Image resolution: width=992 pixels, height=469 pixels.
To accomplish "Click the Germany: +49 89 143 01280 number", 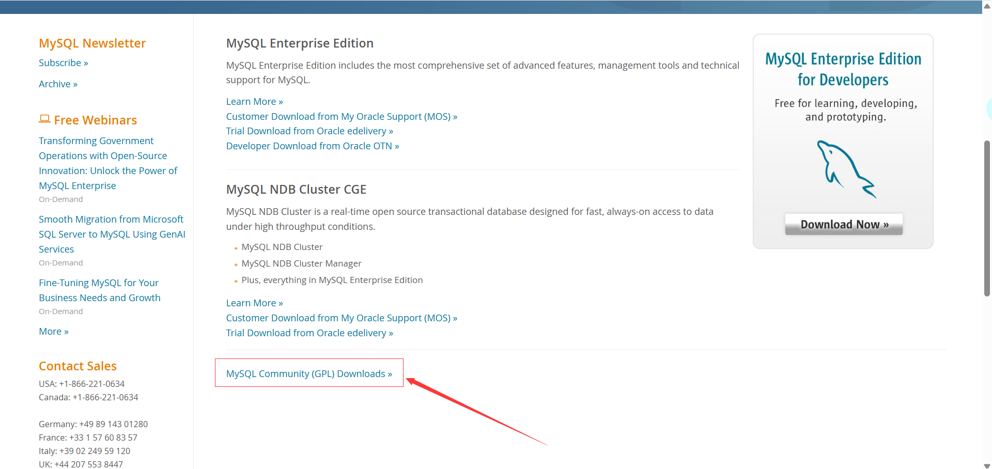I will [93, 424].
